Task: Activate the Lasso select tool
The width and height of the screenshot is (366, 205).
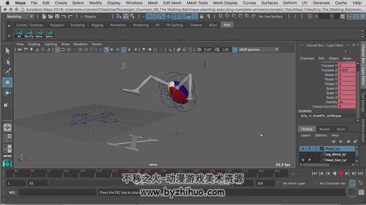Action: [7, 61]
